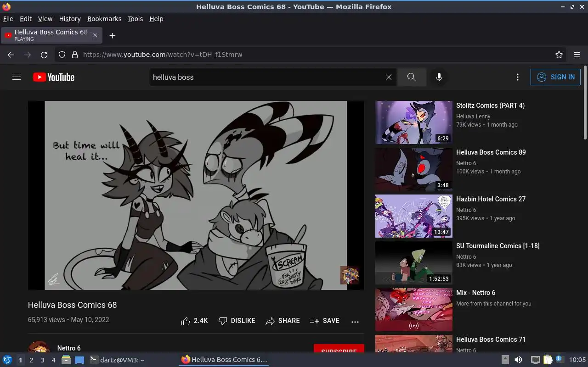Click the video player area

[196, 195]
